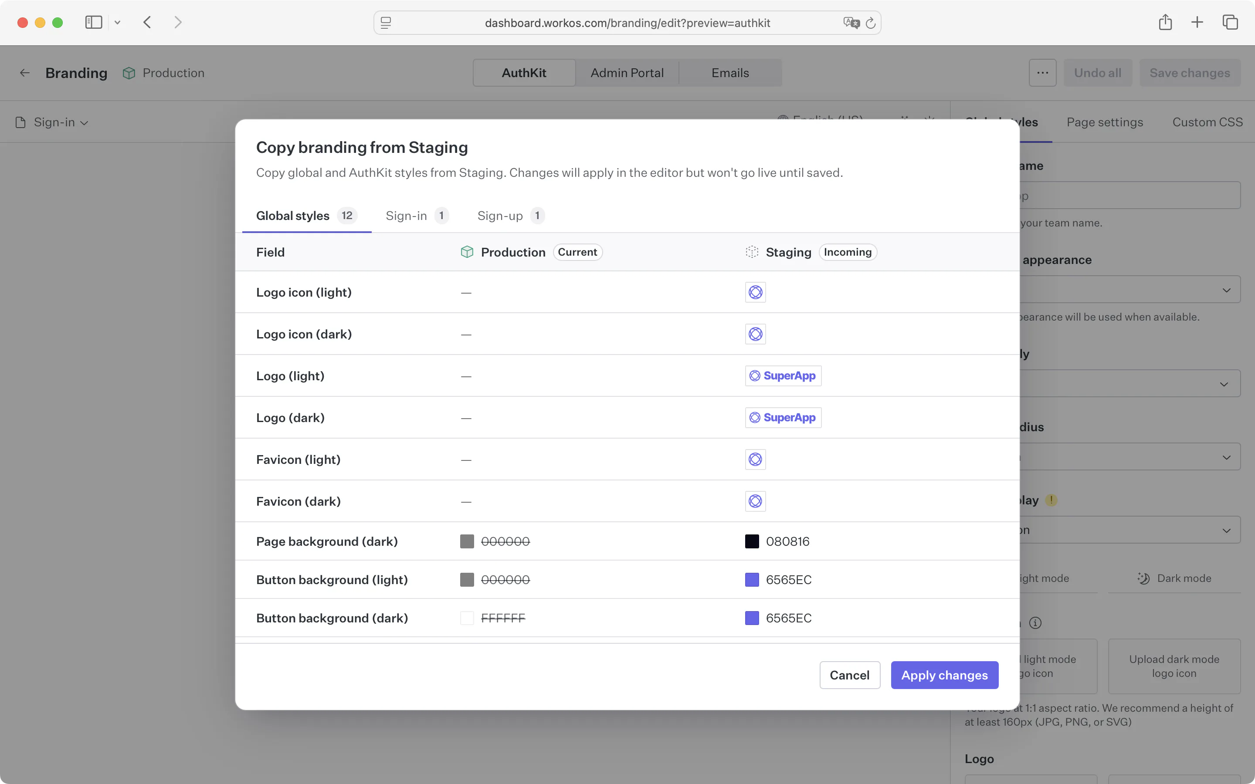Click the white FFFFFF swatch for Button background (dark)
The width and height of the screenshot is (1255, 784).
click(x=467, y=618)
